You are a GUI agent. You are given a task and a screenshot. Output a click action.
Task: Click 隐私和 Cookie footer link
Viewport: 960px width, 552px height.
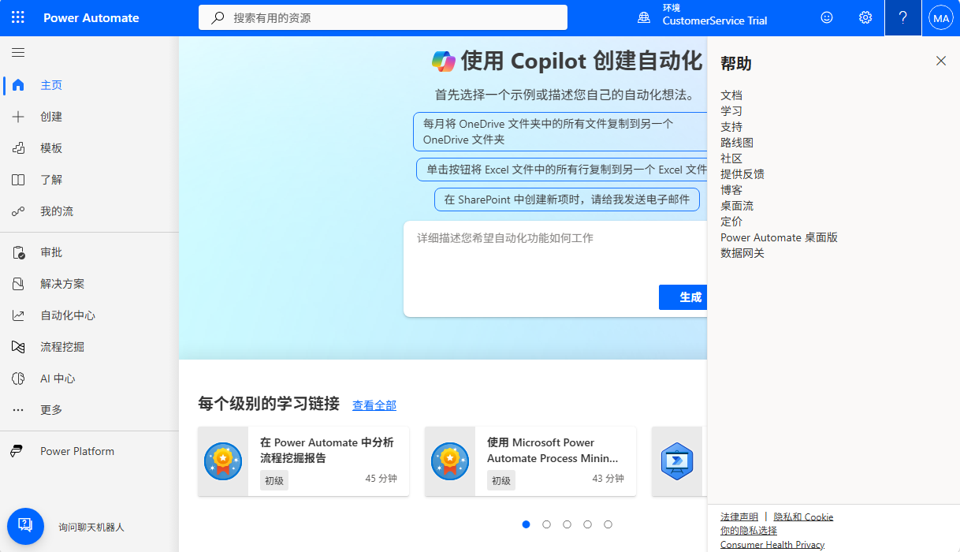pyautogui.click(x=803, y=517)
